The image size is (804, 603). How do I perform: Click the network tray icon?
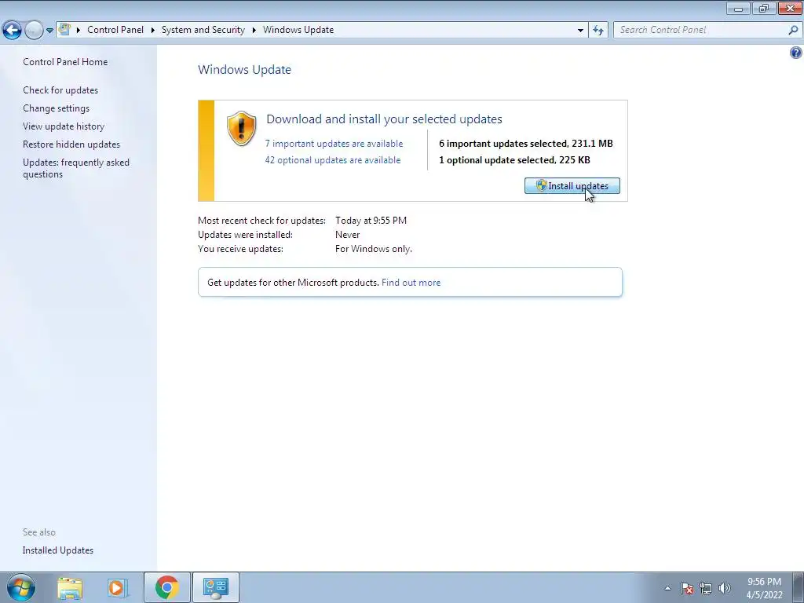[706, 588]
